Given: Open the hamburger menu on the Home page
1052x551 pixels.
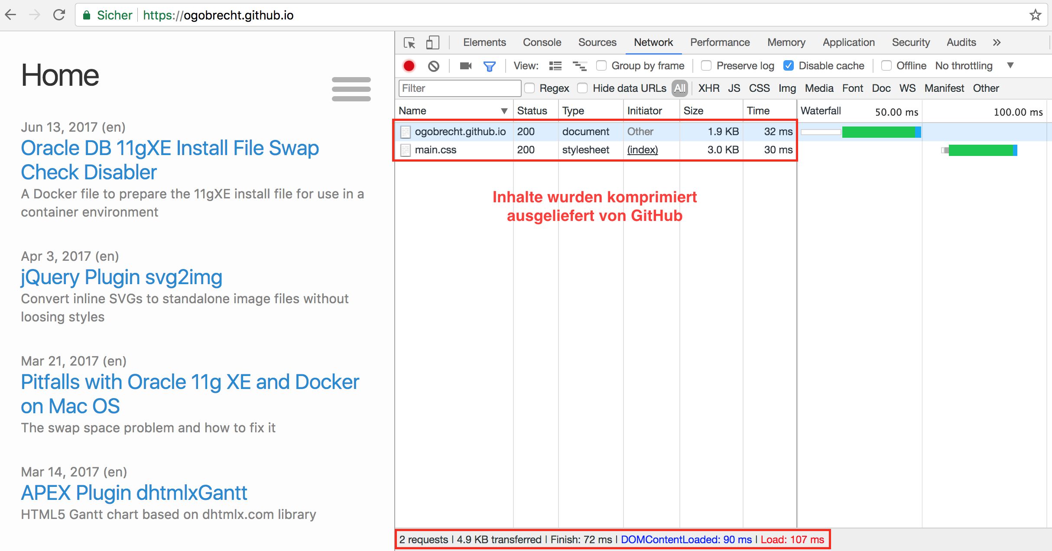Looking at the screenshot, I should pyautogui.click(x=351, y=89).
